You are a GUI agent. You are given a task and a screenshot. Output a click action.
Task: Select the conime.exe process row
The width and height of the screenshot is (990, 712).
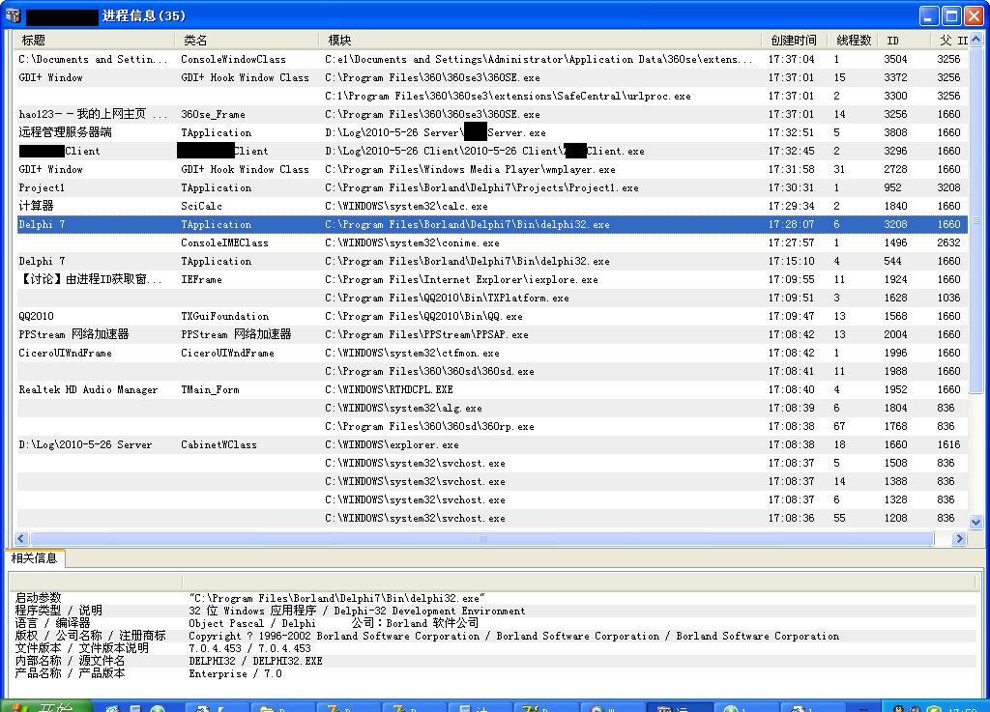pos(492,242)
